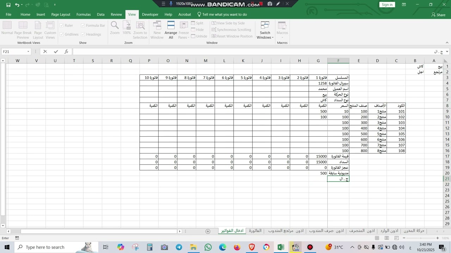
Task: Open Customize Quick Access Toolbar dropdown
Action: [55, 5]
